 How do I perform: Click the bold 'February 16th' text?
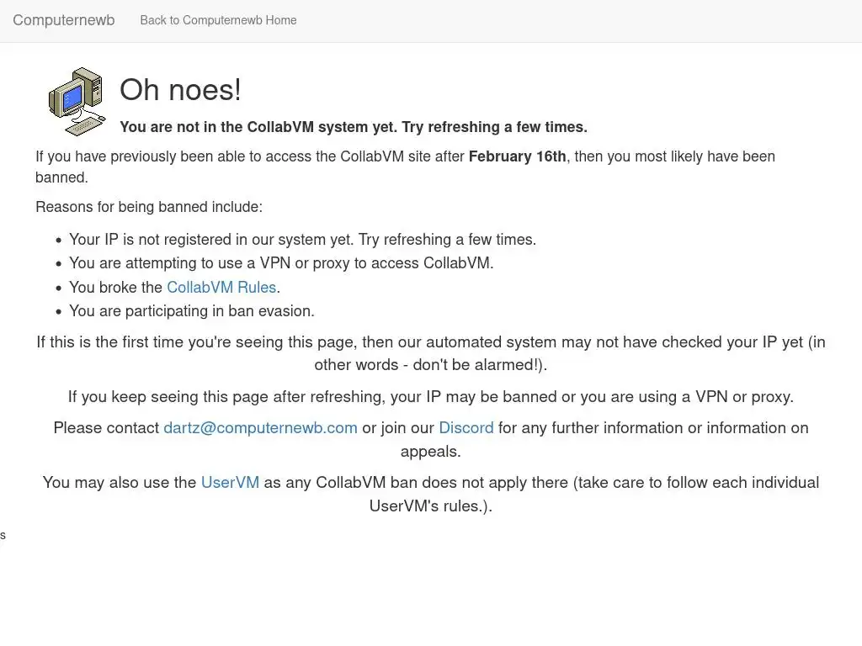point(518,156)
